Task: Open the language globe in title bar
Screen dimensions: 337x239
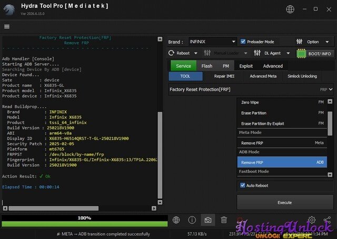Action: (x=290, y=9)
